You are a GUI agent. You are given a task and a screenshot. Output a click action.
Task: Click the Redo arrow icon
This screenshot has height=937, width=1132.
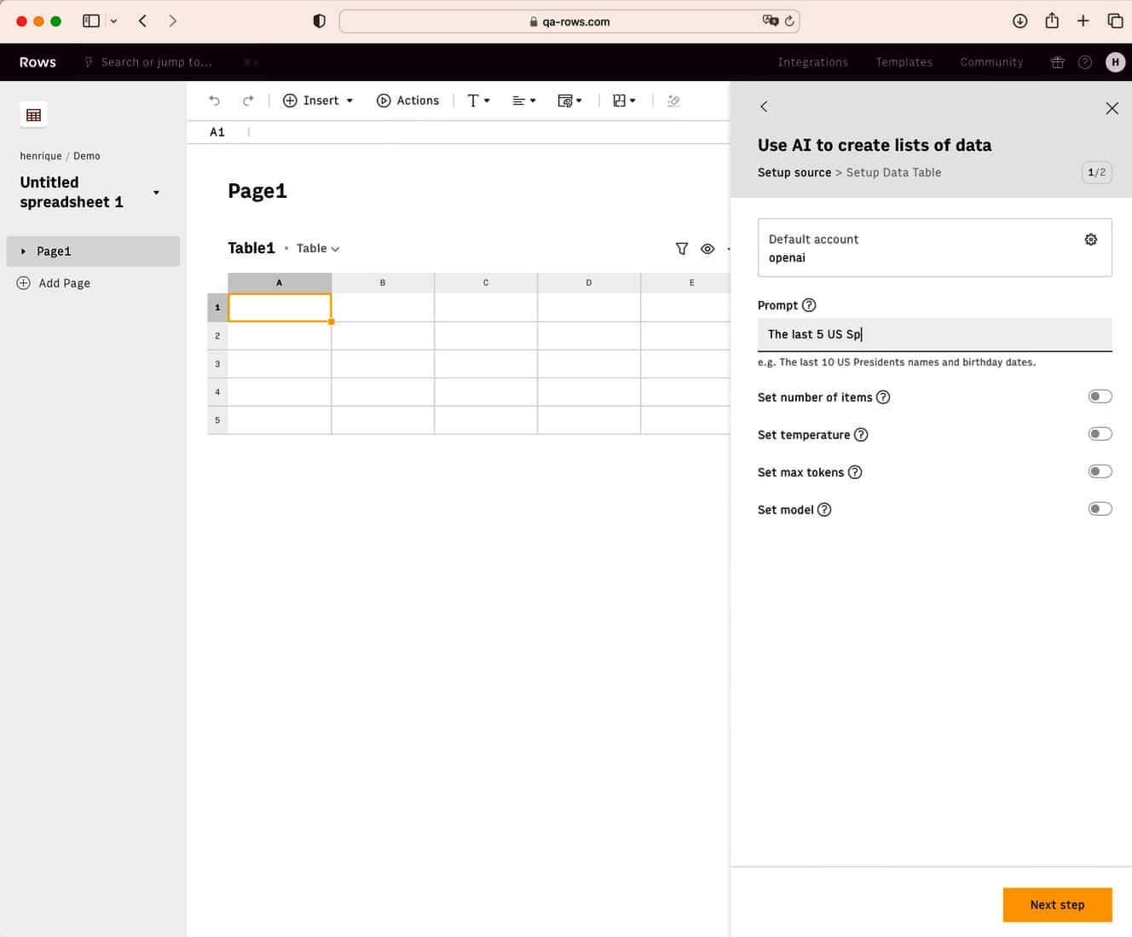(x=248, y=100)
